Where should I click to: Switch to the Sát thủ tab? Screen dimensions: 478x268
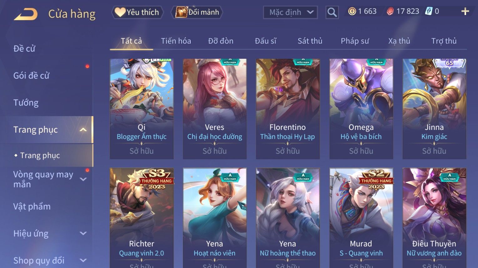click(310, 41)
